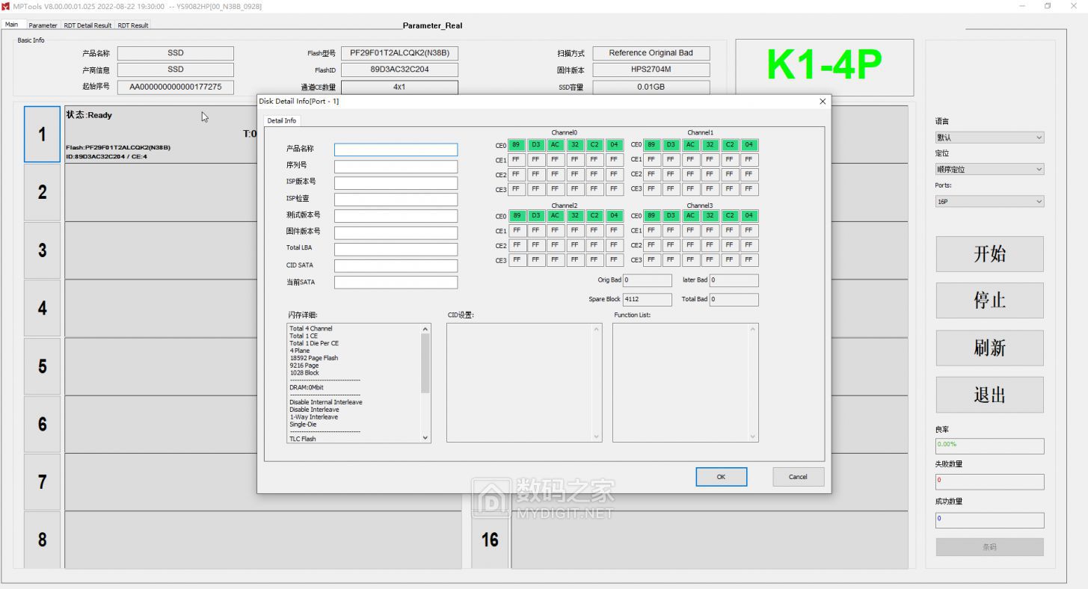Close the Disk Detail Info dialog
The width and height of the screenshot is (1088, 589).
pyautogui.click(x=823, y=101)
